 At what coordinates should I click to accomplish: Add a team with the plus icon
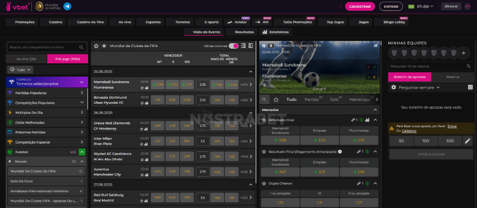click(x=464, y=53)
